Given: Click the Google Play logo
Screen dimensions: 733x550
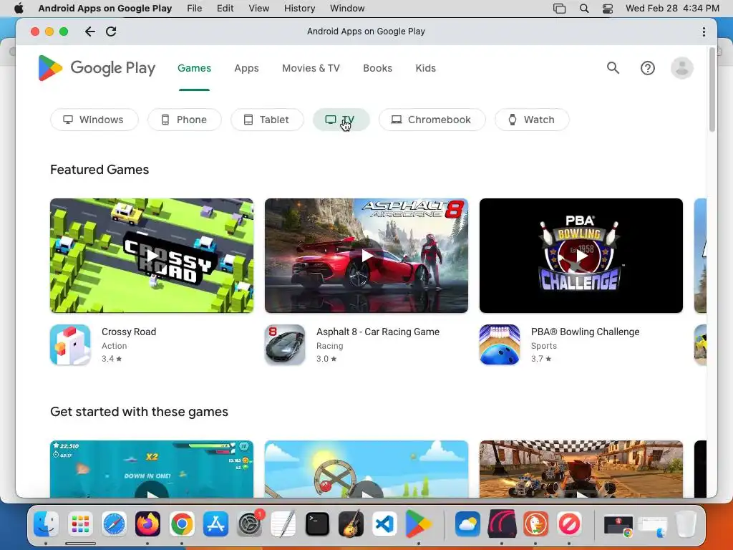Looking at the screenshot, I should coord(97,68).
